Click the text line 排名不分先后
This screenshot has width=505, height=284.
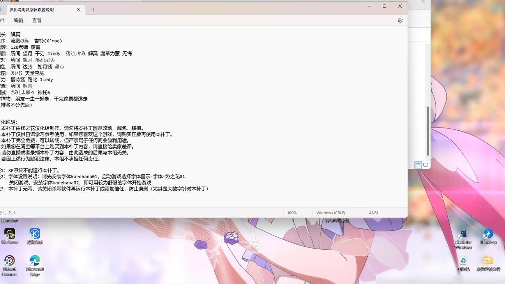point(16,105)
